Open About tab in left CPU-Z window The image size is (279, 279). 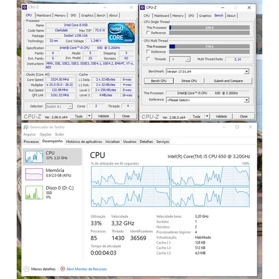point(113,16)
